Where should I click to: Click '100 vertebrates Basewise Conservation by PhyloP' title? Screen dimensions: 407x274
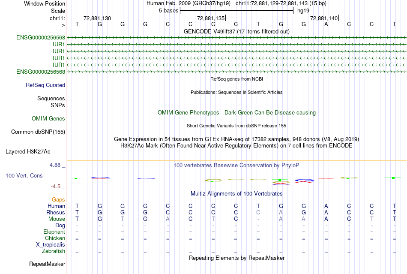pyautogui.click(x=236, y=166)
